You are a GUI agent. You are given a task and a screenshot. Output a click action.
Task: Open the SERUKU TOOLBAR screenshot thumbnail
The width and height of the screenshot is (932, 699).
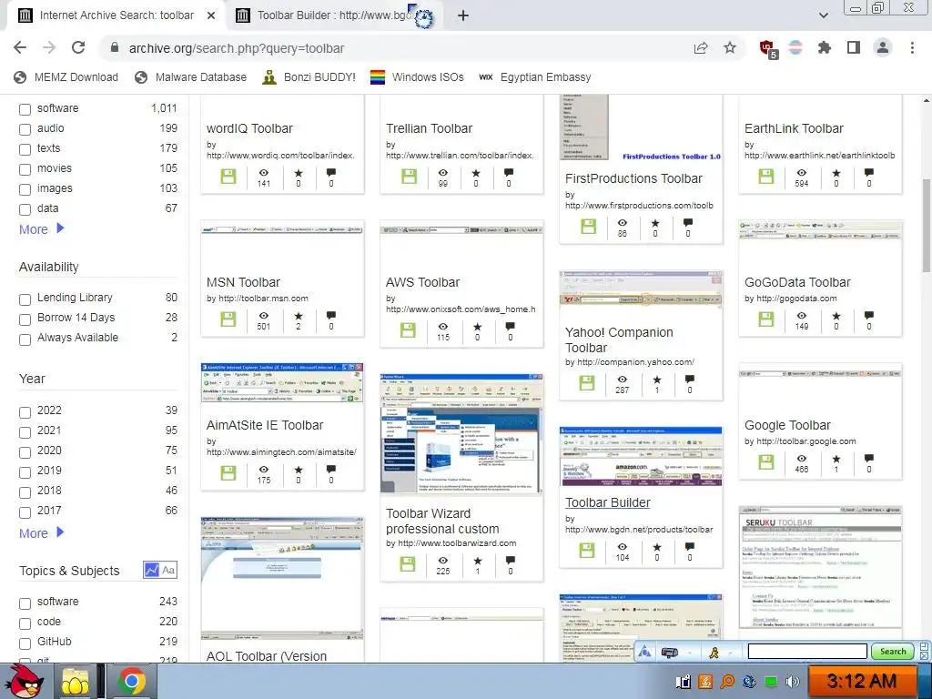click(820, 567)
